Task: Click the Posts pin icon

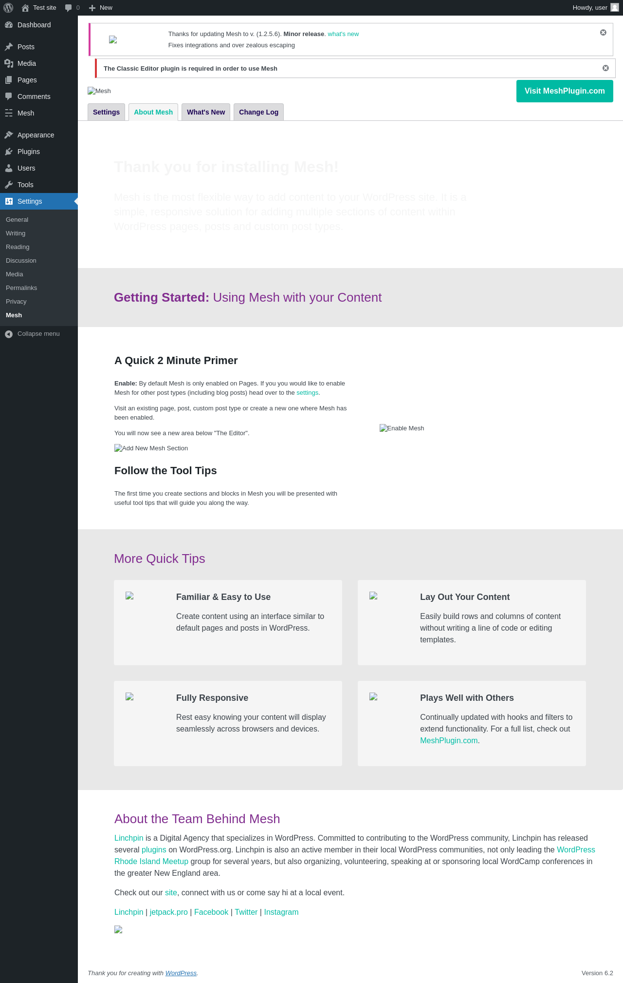Action: [x=9, y=47]
